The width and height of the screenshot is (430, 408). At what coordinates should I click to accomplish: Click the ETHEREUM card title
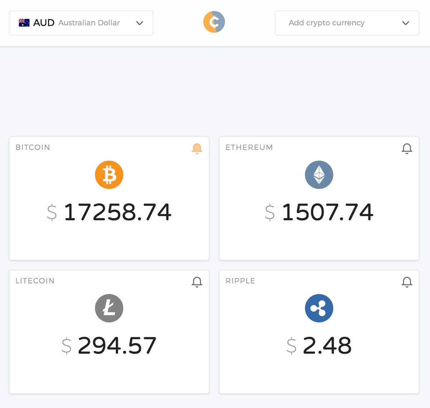(249, 147)
